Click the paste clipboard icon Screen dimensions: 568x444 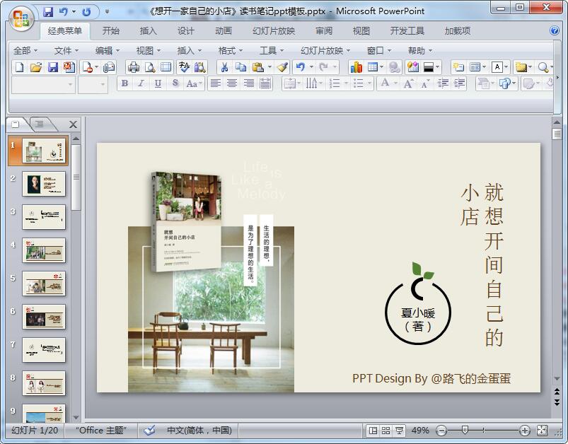(x=257, y=67)
